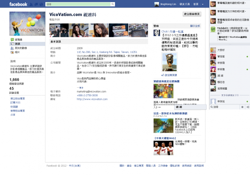This screenshot has height=175, width=250.
Task: Open the photo of the woman in a red dress
Action: 79,30
